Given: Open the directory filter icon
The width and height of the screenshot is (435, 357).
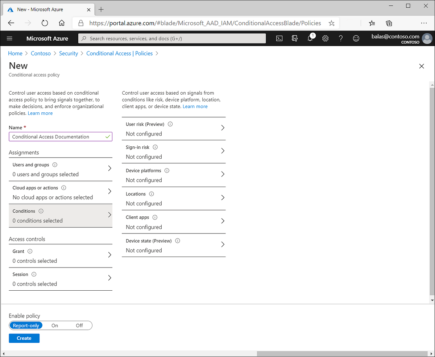Looking at the screenshot, I should click(295, 38).
